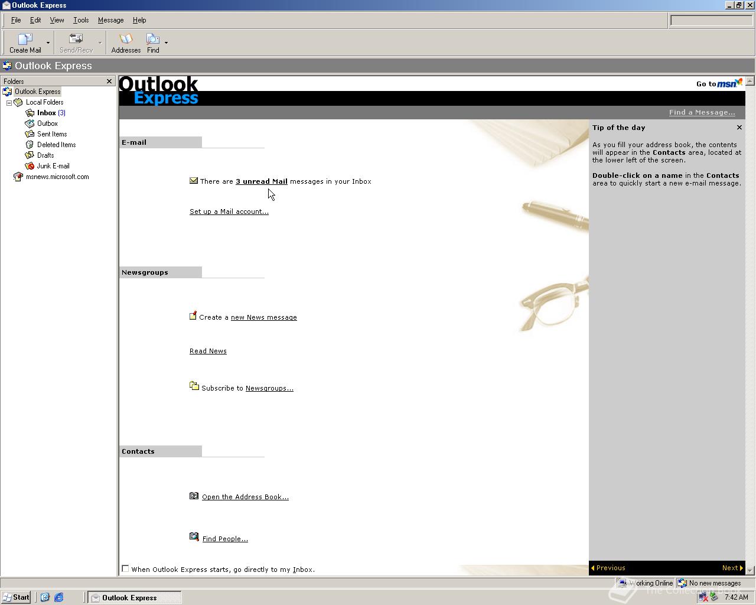The image size is (756, 605).
Task: Click the system tray clock 7:42 AM
Action: point(736,597)
